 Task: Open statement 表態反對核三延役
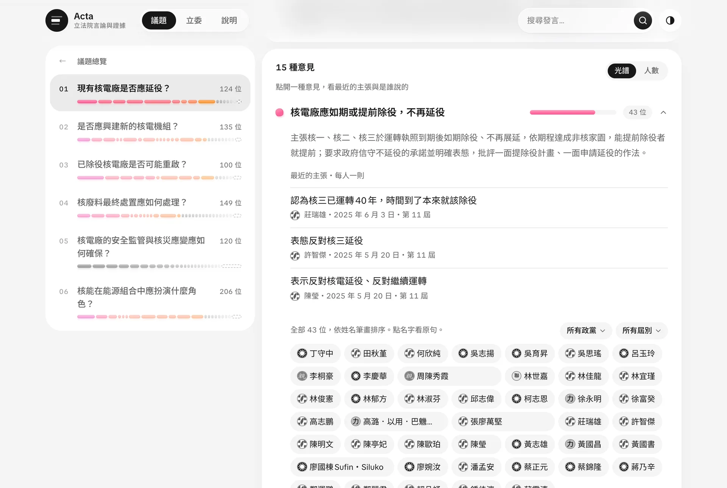(479, 248)
